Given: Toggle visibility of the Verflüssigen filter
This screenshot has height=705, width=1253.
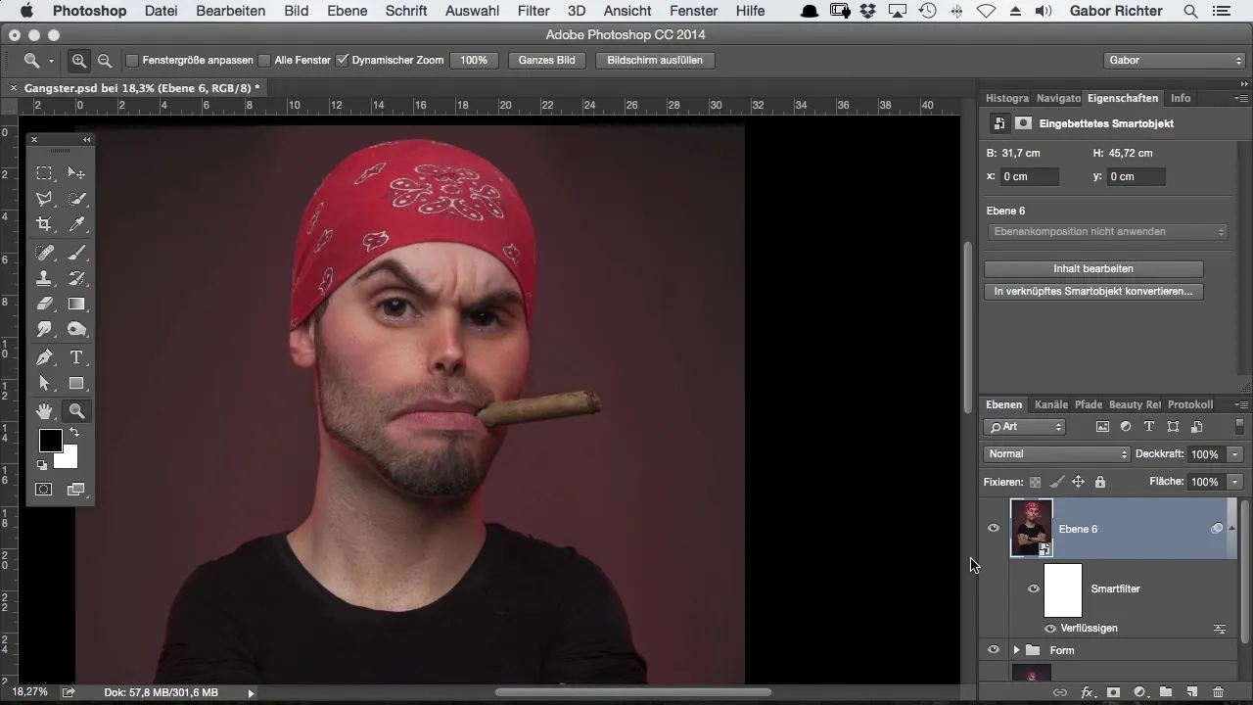Looking at the screenshot, I should click(1050, 629).
